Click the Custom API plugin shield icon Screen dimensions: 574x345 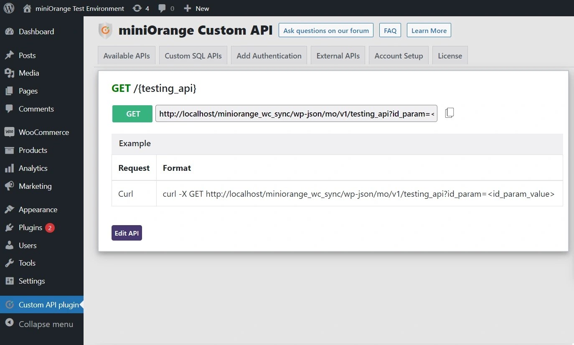point(10,304)
